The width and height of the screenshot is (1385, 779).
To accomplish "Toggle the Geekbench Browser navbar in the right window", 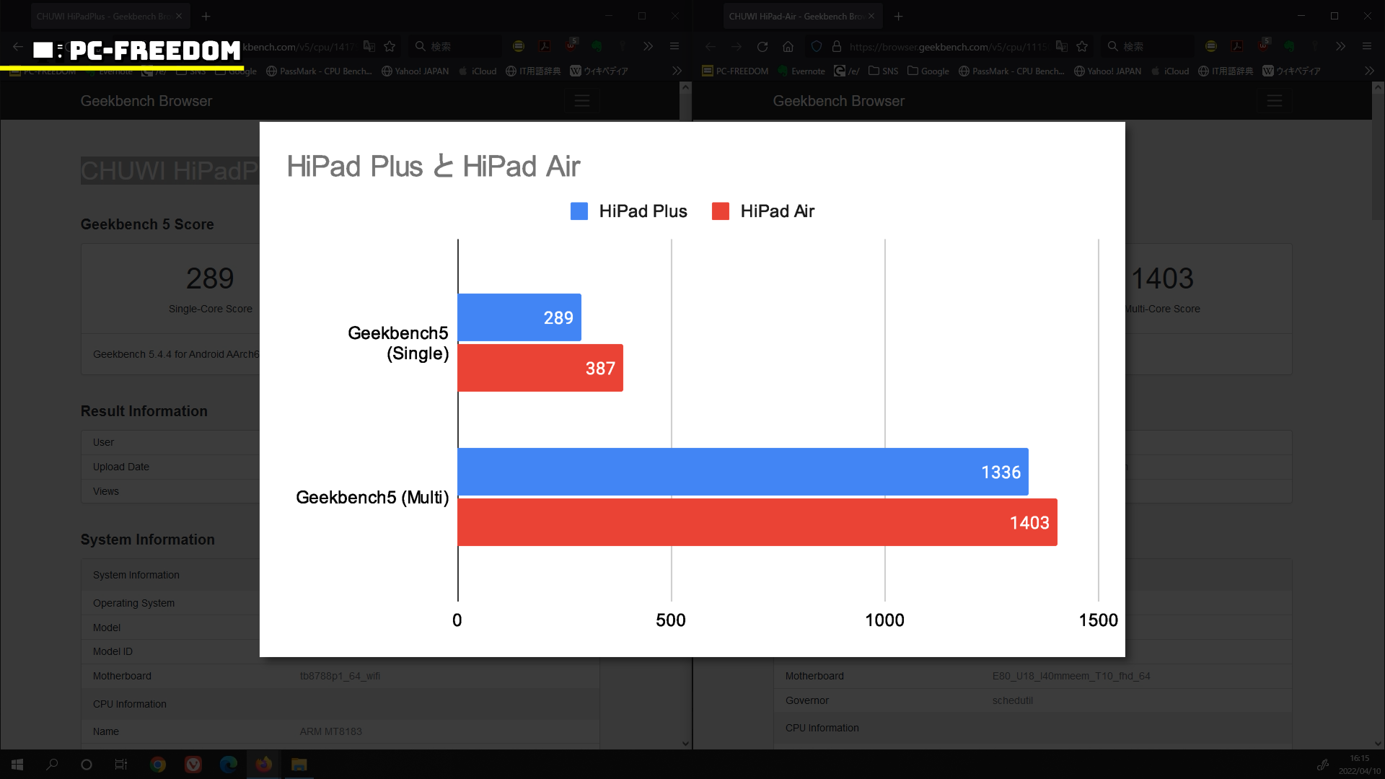I will pyautogui.click(x=1274, y=101).
